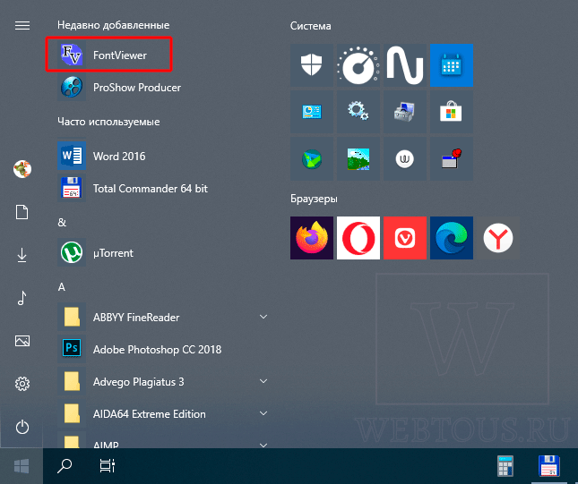
Task: Open Total Commander floppy icon on taskbar
Action: pyautogui.click(x=549, y=466)
